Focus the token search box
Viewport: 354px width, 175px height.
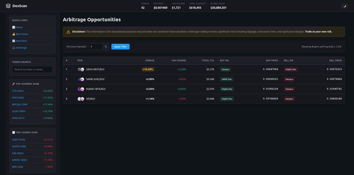32,69
